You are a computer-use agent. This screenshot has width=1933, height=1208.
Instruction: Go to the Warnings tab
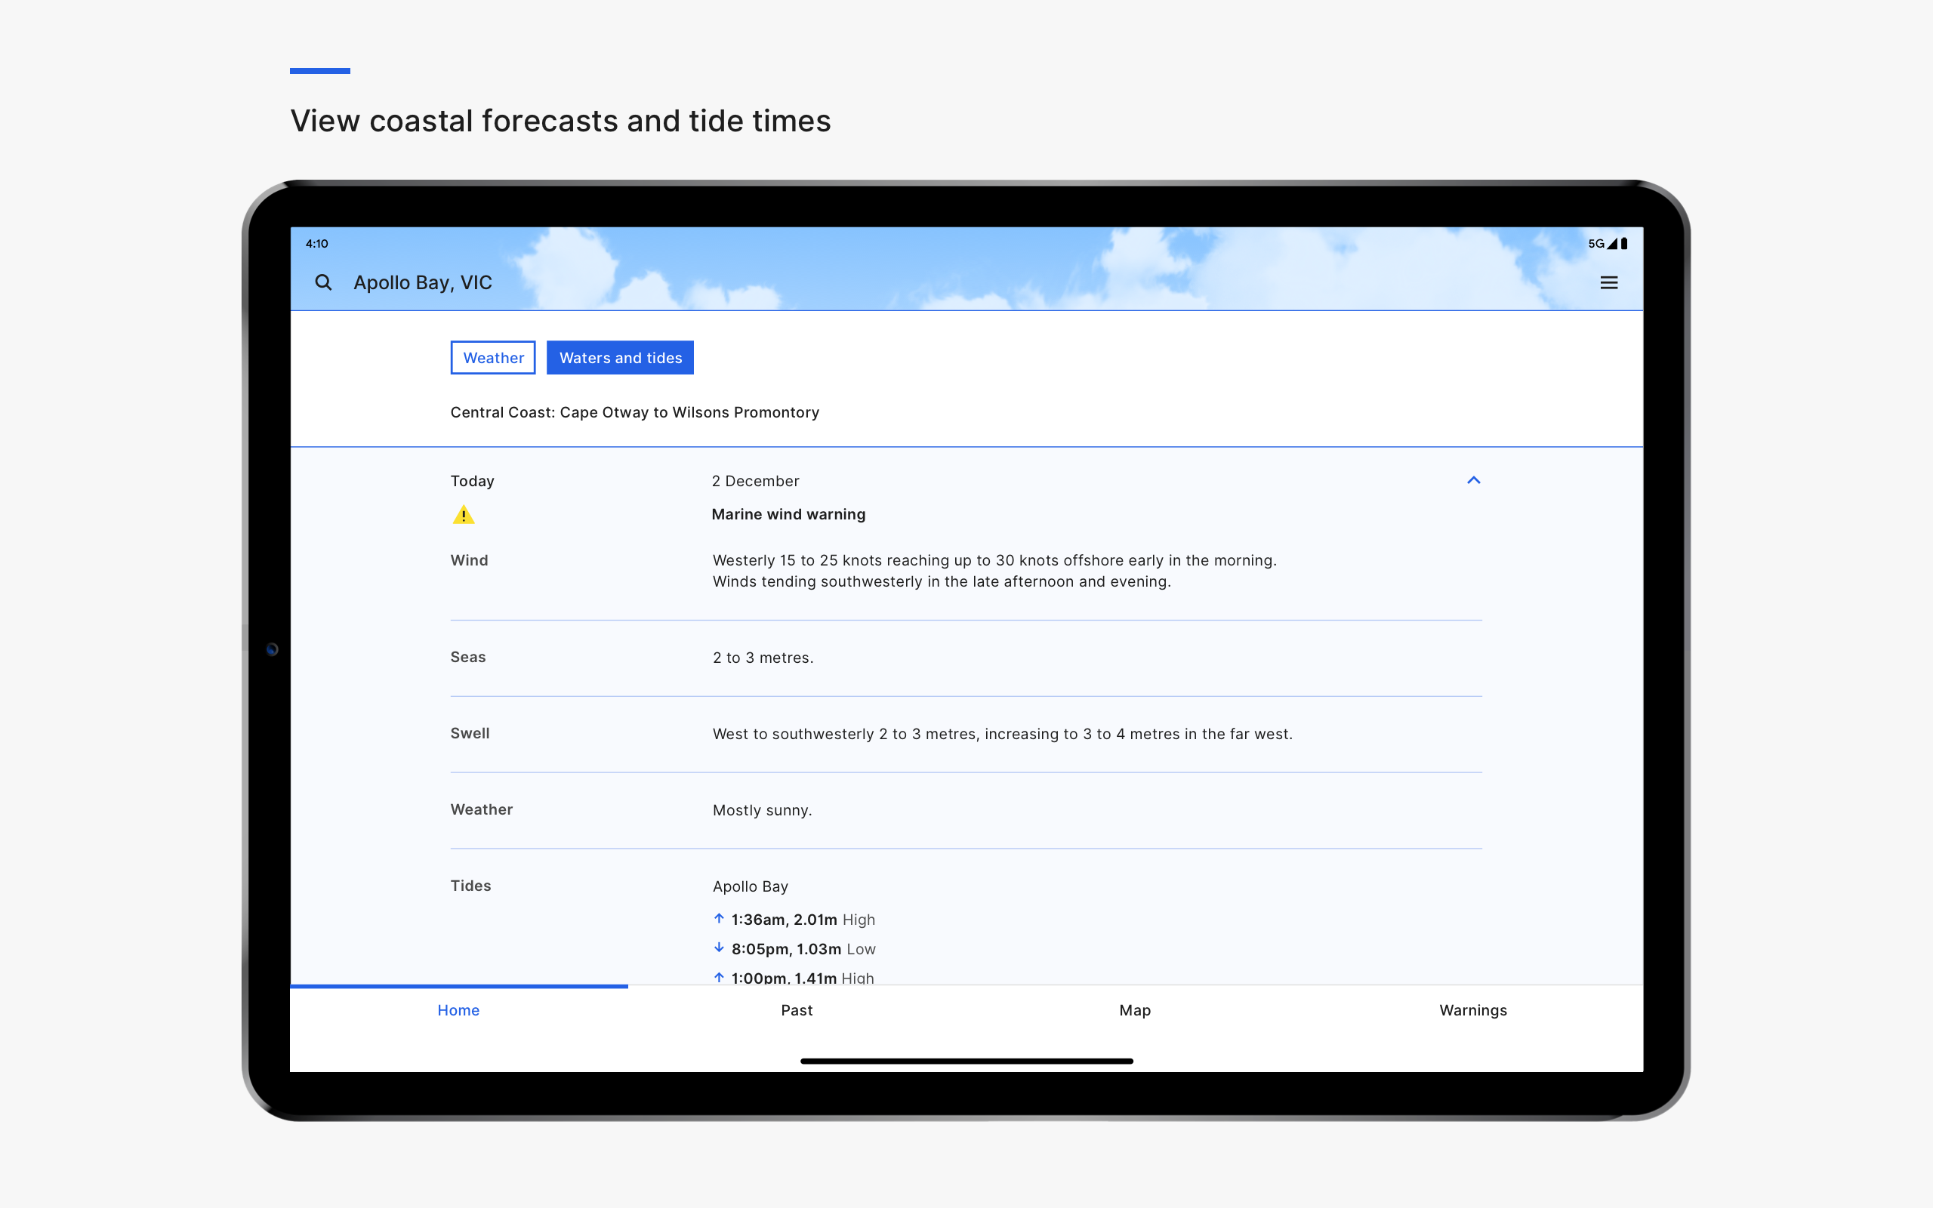tap(1473, 1010)
